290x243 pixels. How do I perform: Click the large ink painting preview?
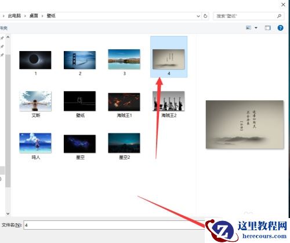245,125
